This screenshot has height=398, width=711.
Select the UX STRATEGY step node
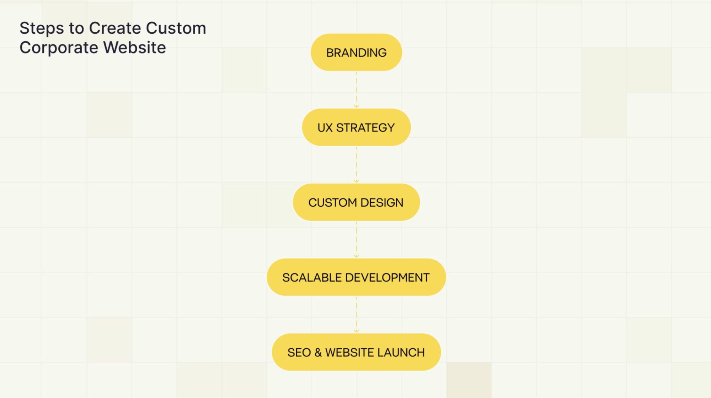(356, 127)
